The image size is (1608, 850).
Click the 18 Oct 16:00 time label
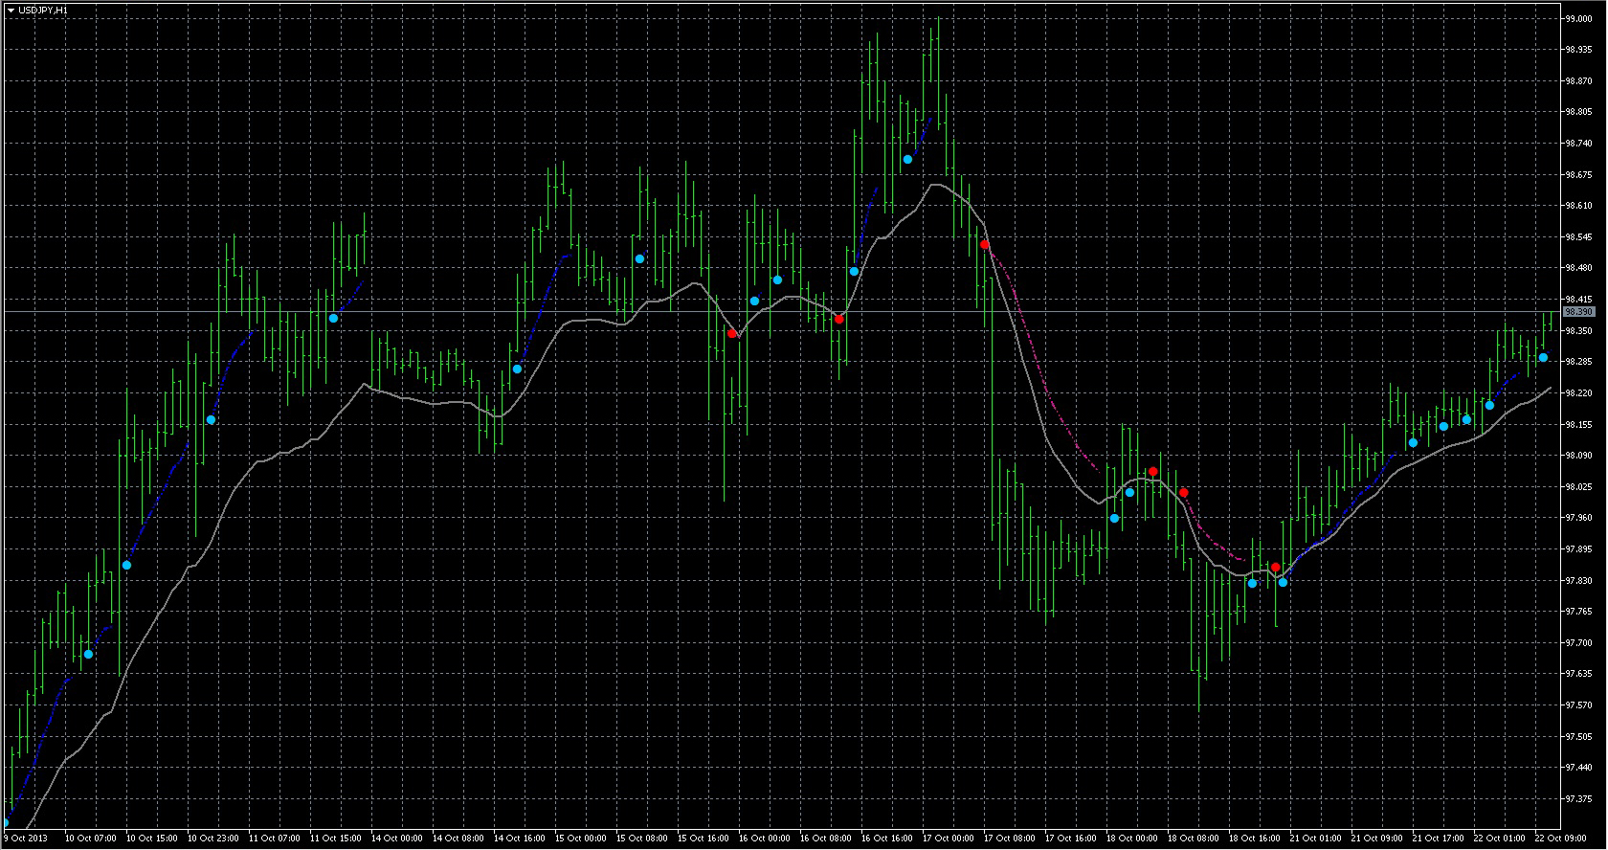point(1253,839)
